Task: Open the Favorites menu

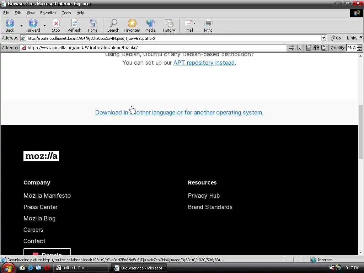Action: click(x=48, y=13)
